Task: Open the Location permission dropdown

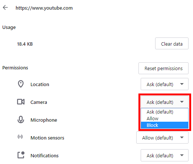Action: pyautogui.click(x=164, y=84)
